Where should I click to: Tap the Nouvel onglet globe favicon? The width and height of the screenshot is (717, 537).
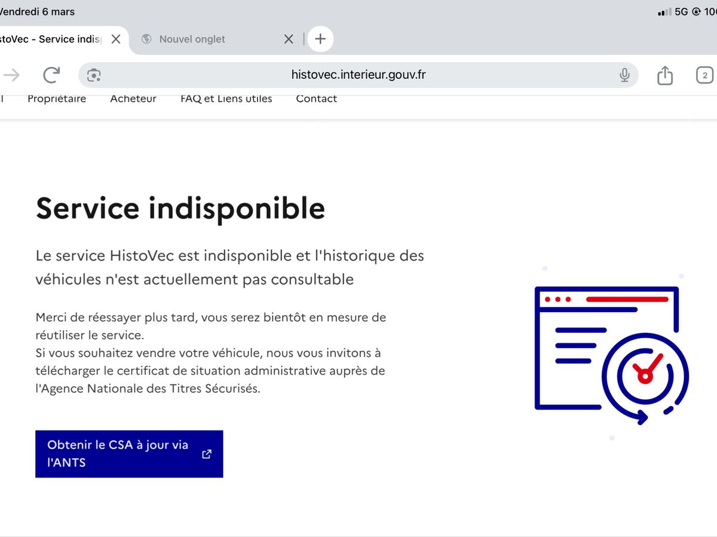(x=146, y=39)
